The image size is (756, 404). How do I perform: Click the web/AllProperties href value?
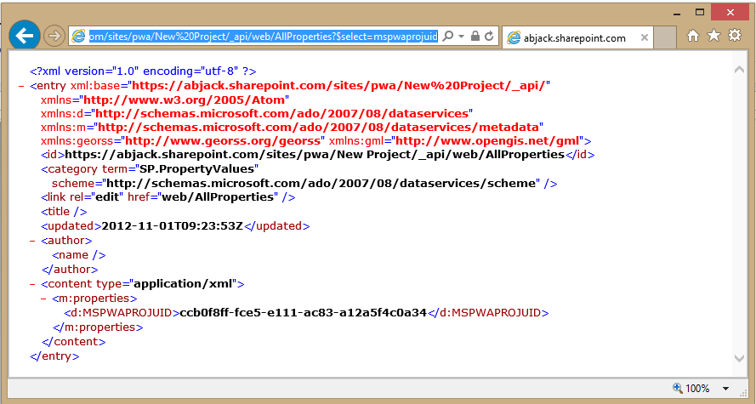tap(218, 197)
